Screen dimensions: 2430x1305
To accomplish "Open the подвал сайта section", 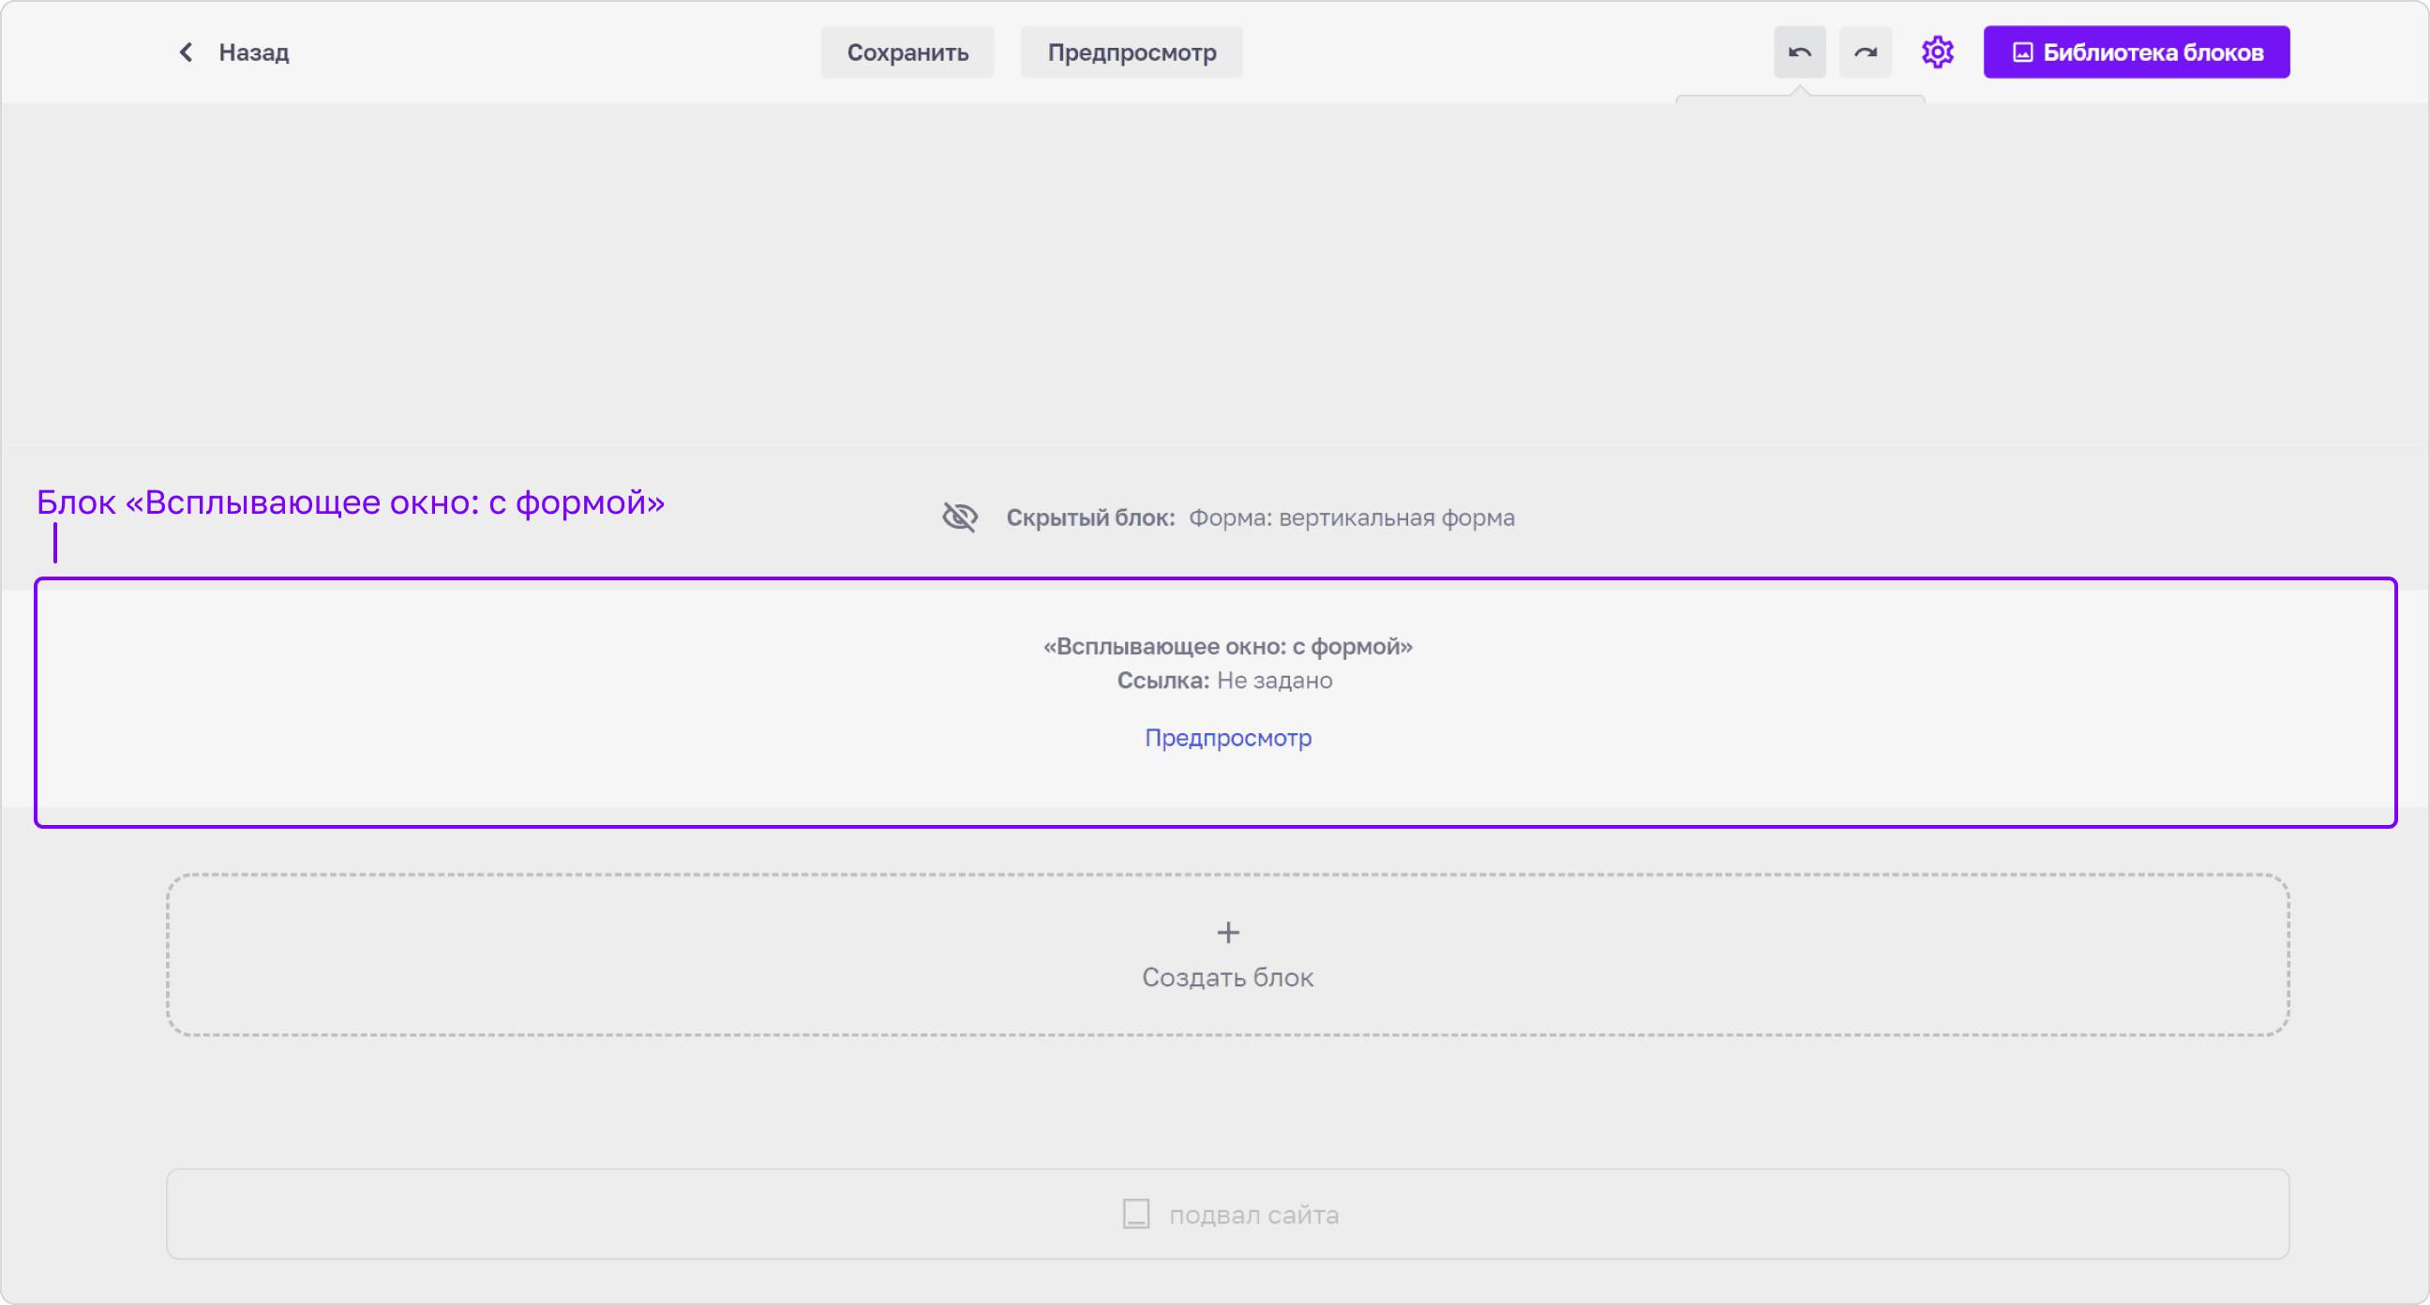I will pyautogui.click(x=1227, y=1213).
